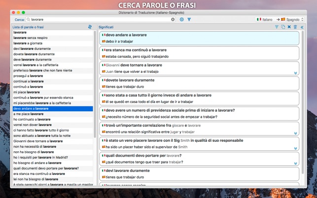Image resolution: width=317 pixels, height=198 pixels.
Task: Sort the word list with the arrows icon
Action: [x=90, y=27]
